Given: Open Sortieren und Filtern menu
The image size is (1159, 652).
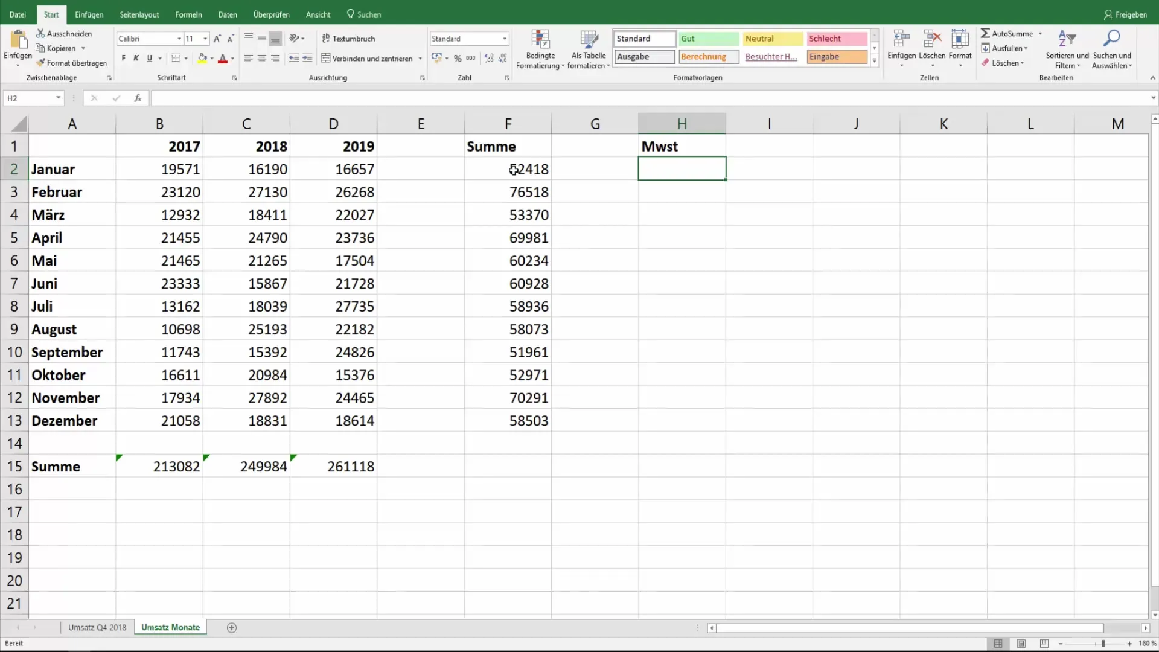Looking at the screenshot, I should tap(1067, 50).
